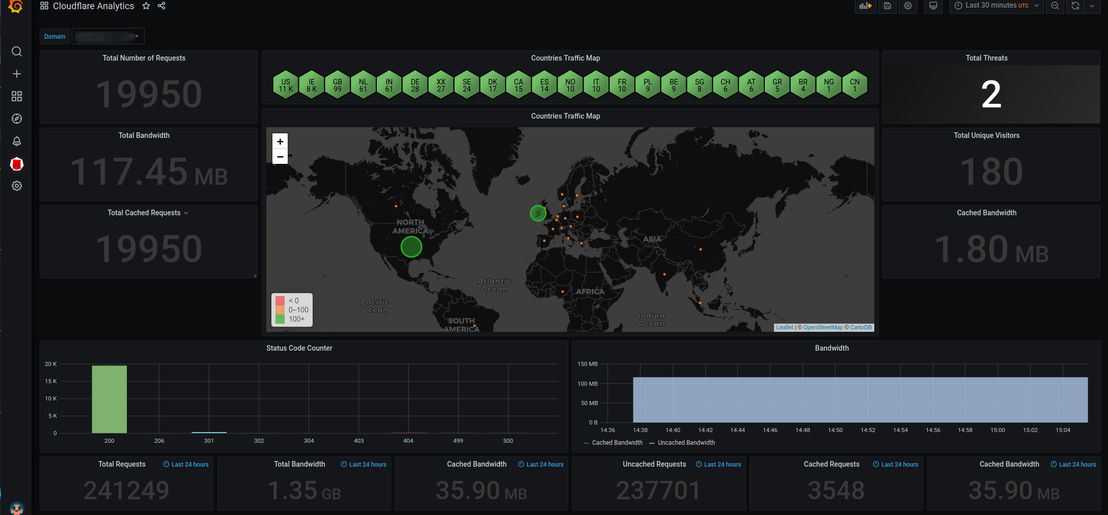Select the CN 1 hexagon
This screenshot has height=515, width=1108.
[x=855, y=84]
